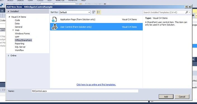Open the BUILD menu in Visual Studio
This screenshot has height=104, width=197.
pyautogui.click(x=10, y=1)
